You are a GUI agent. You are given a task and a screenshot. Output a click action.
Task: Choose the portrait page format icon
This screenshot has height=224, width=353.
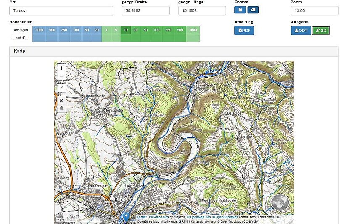[x=240, y=10]
